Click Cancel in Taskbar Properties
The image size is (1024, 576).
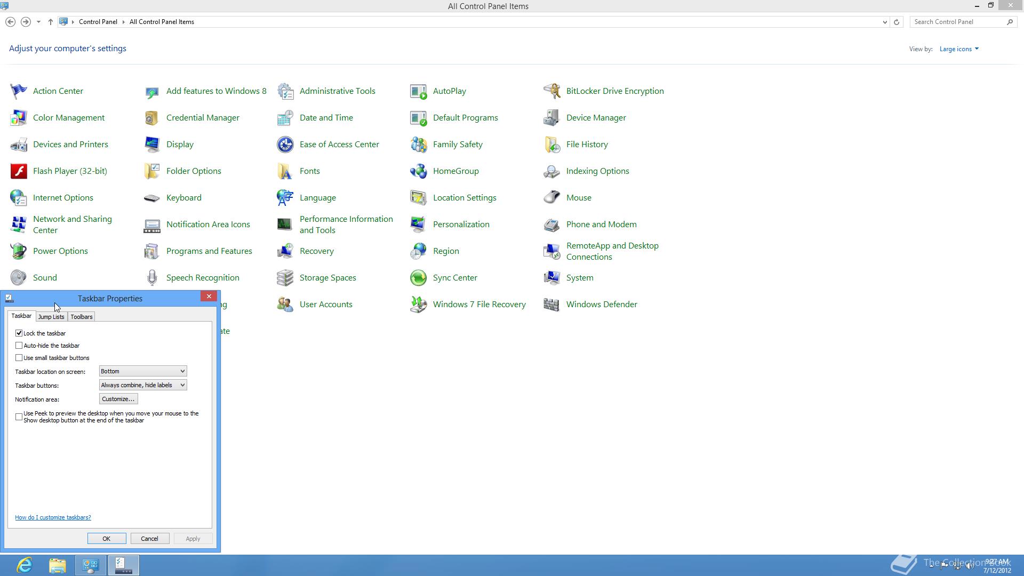pos(149,539)
